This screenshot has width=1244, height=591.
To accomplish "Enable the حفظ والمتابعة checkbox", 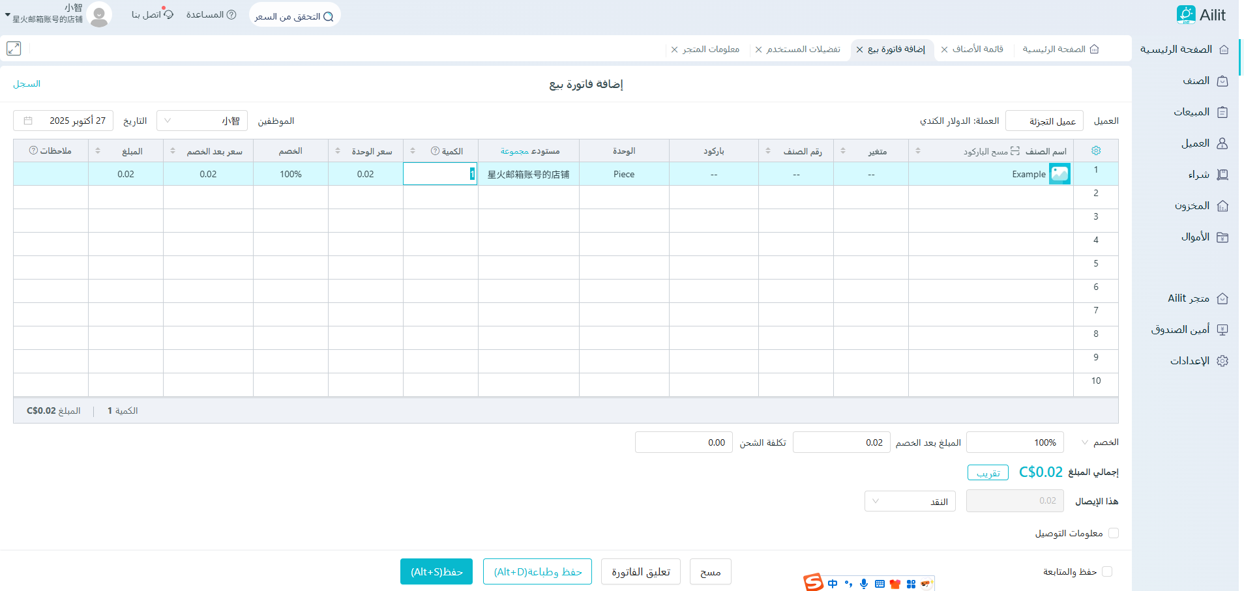I will (x=1107, y=571).
